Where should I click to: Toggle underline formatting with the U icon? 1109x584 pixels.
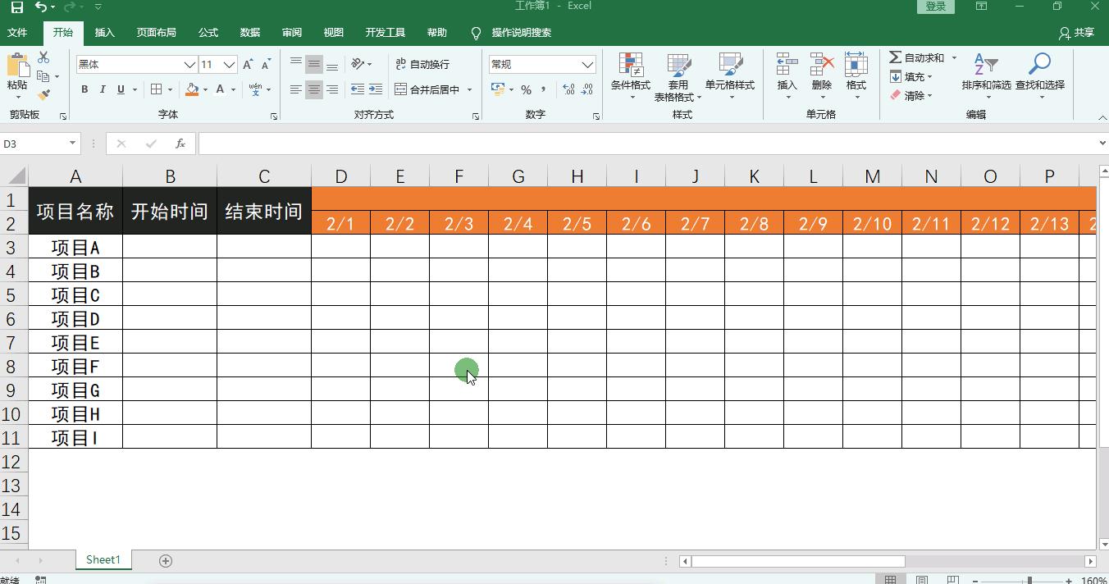(x=120, y=89)
